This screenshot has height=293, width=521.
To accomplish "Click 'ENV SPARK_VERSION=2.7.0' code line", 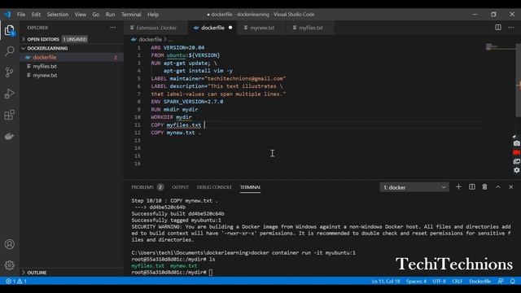I will [x=187, y=102].
